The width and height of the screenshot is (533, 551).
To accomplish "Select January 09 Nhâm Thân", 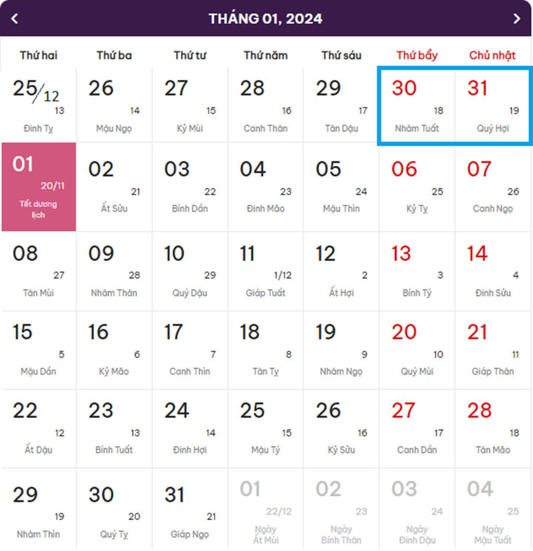I will 114,271.
